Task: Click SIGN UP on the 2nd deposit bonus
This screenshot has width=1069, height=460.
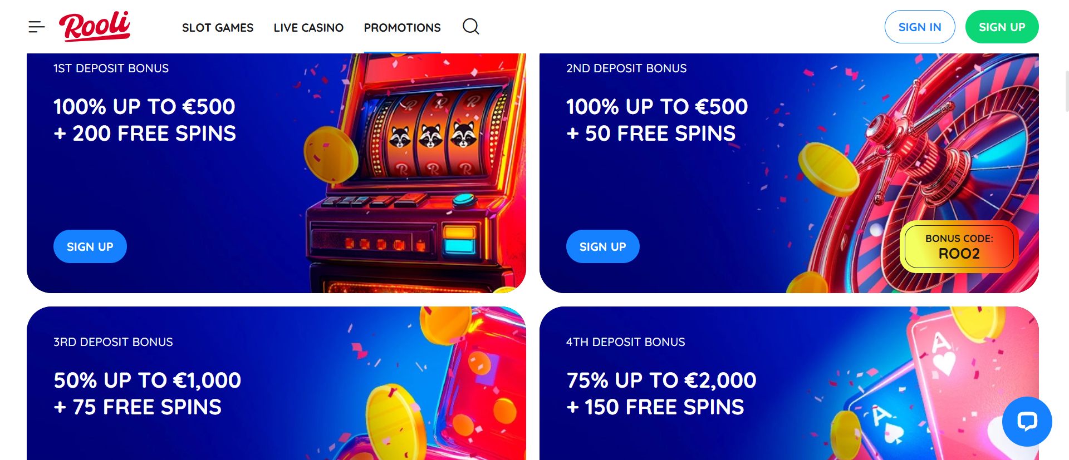Action: click(602, 246)
